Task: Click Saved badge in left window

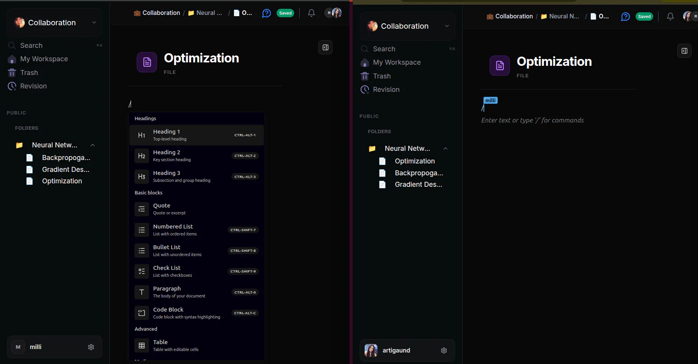Action: pos(285,13)
